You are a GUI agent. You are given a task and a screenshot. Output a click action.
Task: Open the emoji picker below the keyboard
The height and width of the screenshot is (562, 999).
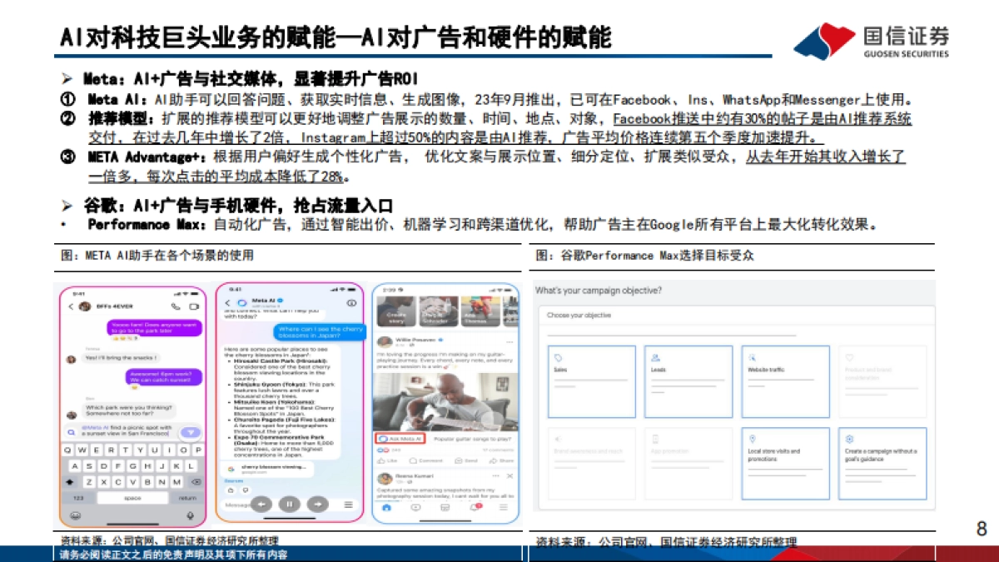[x=76, y=515]
